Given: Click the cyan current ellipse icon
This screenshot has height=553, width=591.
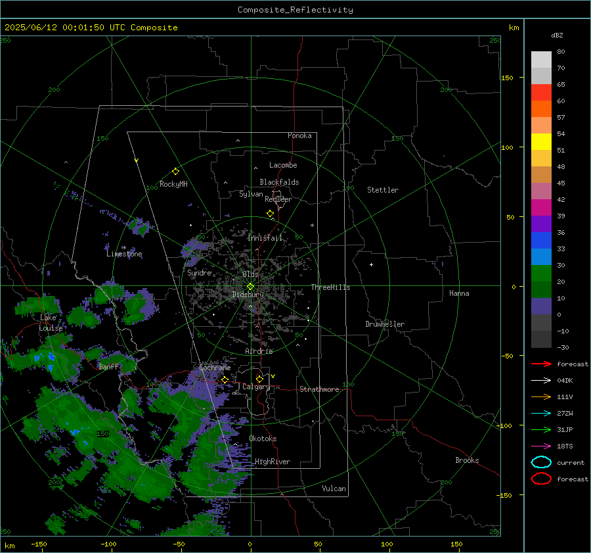Looking at the screenshot, I should [x=541, y=462].
